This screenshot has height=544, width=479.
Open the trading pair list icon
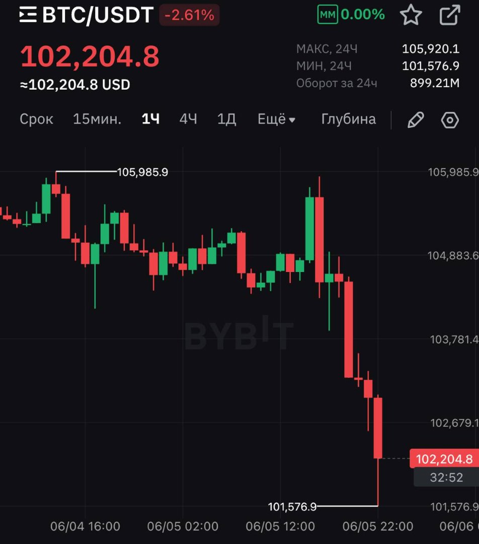[28, 16]
